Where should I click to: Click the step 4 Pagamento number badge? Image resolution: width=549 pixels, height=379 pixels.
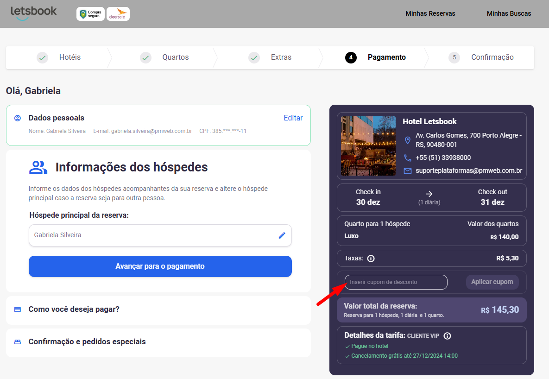351,57
